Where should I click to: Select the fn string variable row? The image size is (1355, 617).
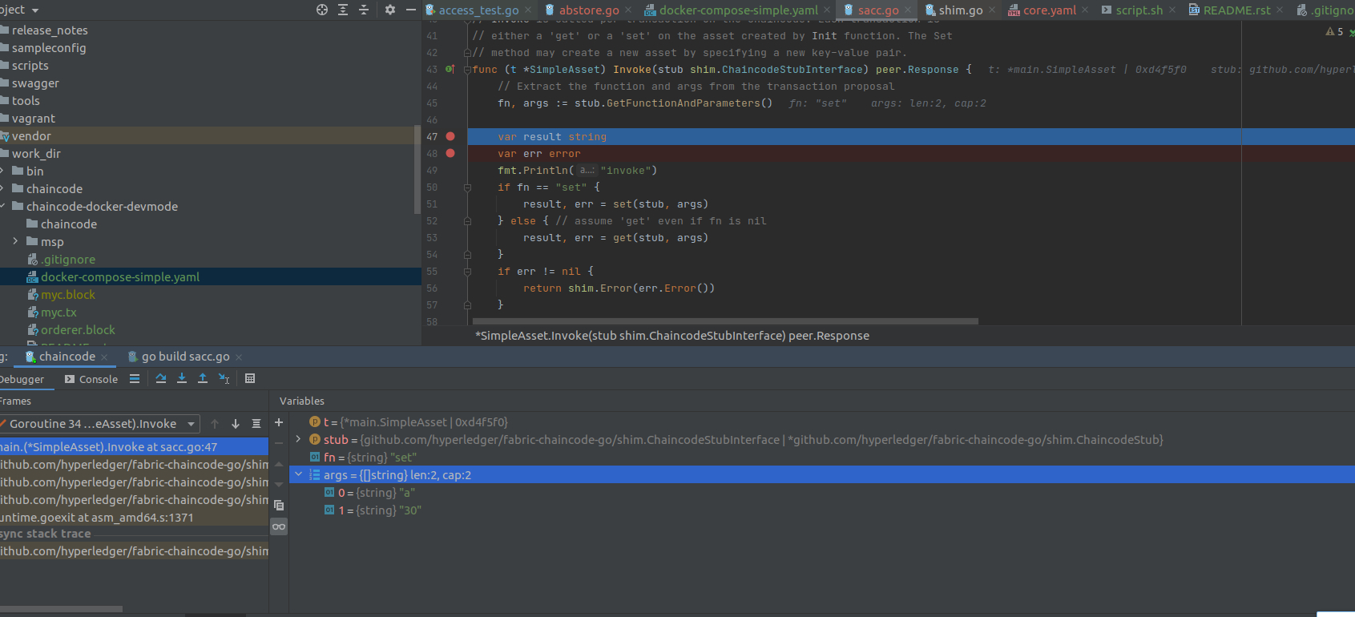pyautogui.click(x=822, y=458)
